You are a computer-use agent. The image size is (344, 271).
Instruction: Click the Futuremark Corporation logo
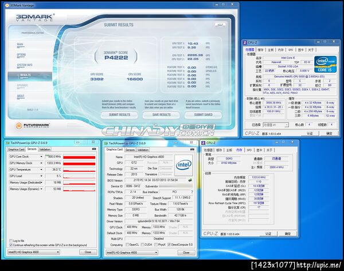coord(33,125)
